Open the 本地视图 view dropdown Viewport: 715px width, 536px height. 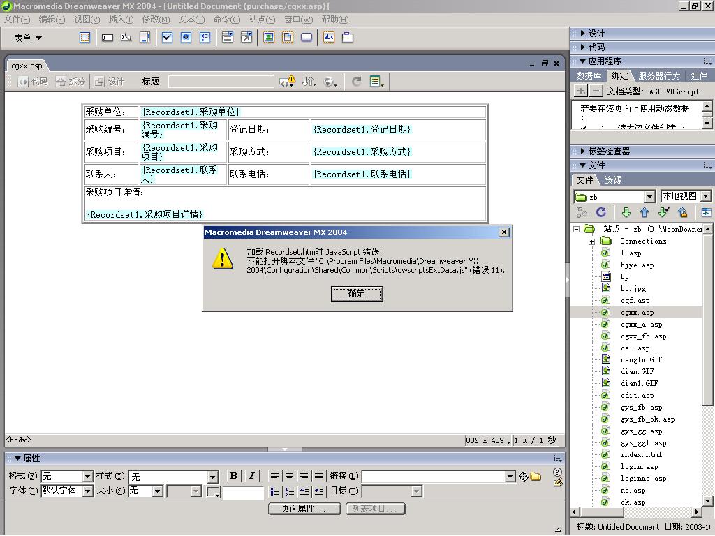click(x=705, y=197)
